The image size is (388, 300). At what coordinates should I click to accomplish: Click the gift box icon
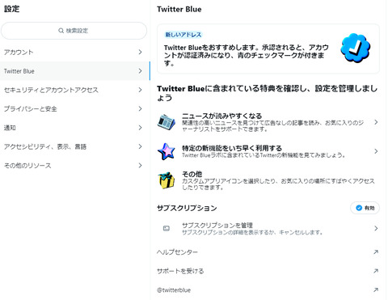coord(167,180)
